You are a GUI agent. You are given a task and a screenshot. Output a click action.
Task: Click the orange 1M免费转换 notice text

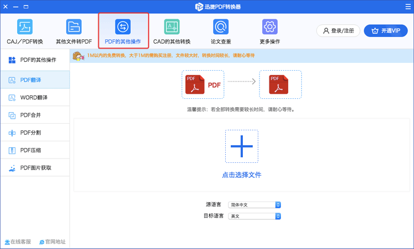171,55
